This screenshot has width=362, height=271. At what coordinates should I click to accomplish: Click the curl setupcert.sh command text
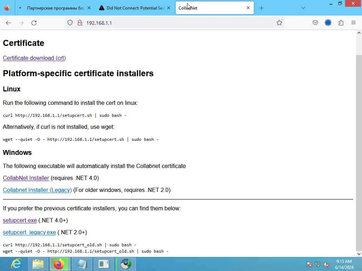[65, 115]
